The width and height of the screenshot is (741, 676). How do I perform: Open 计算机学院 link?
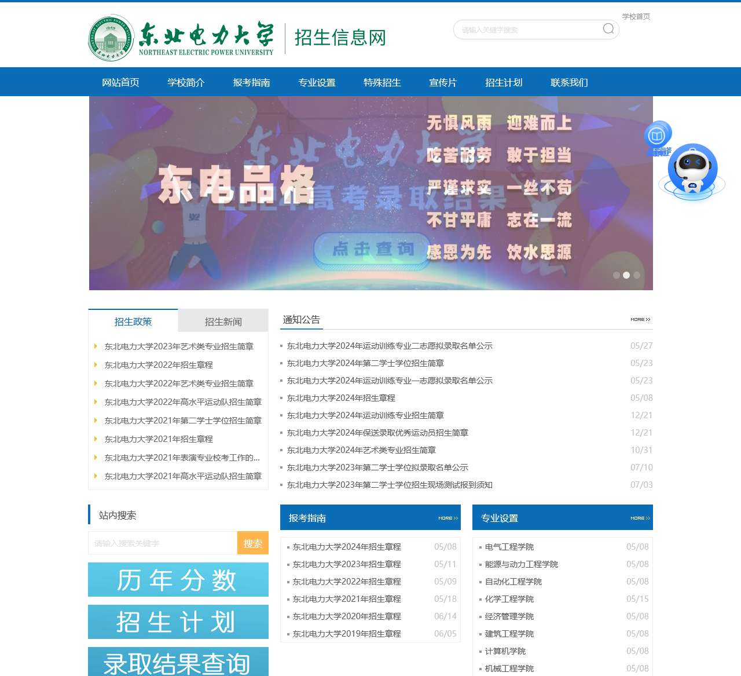click(x=505, y=651)
